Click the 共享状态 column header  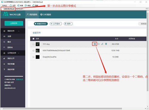(132, 39)
